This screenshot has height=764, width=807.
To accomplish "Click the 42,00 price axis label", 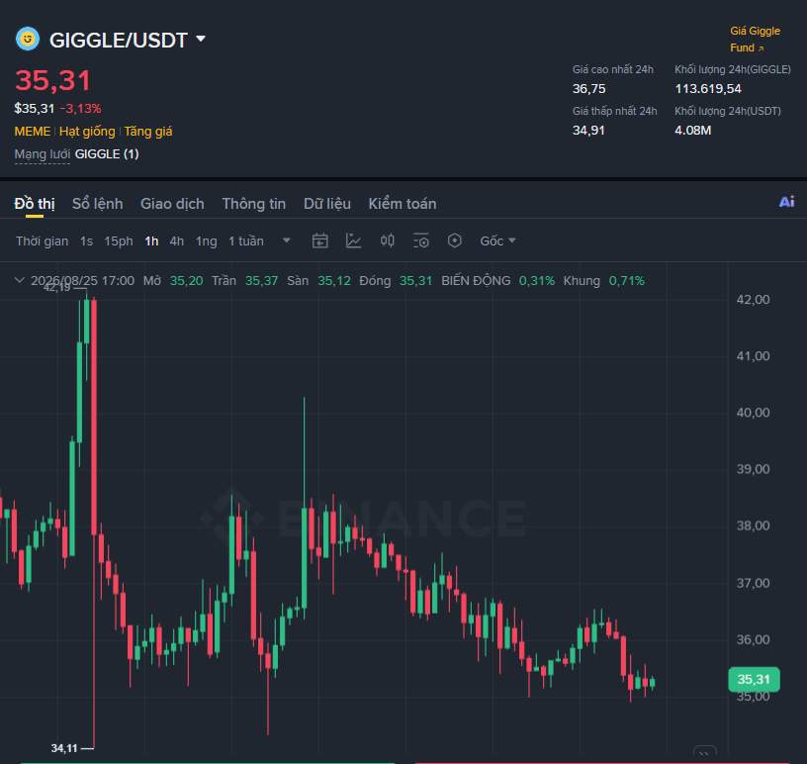I will 753,300.
